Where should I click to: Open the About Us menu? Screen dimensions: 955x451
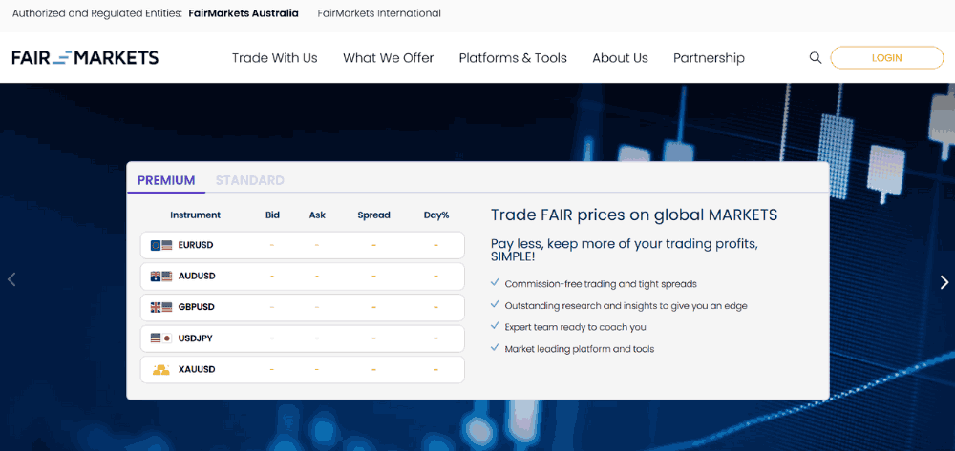(x=620, y=58)
